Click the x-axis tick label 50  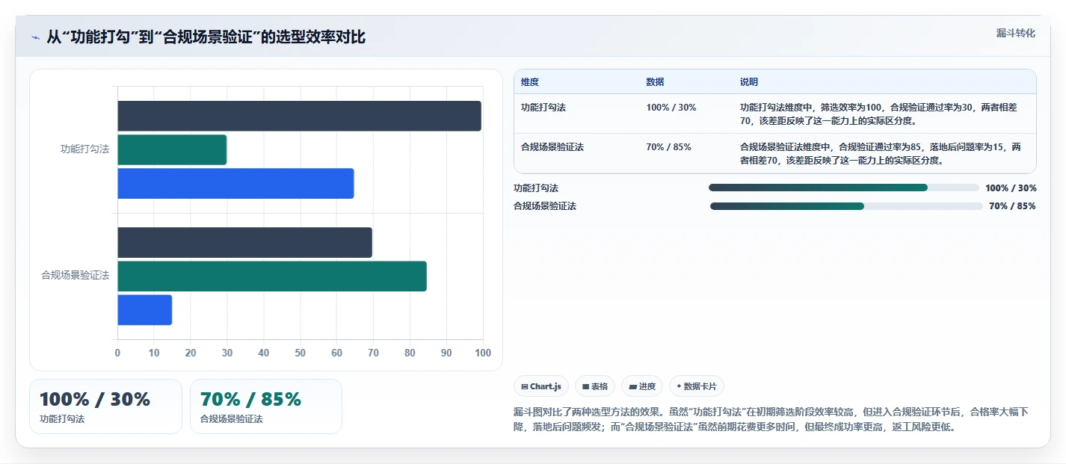click(300, 353)
